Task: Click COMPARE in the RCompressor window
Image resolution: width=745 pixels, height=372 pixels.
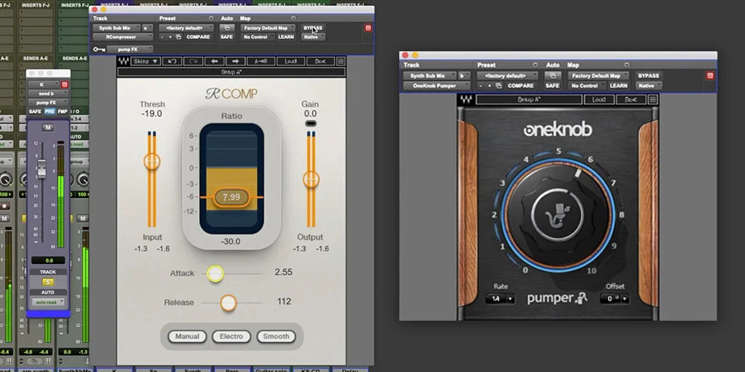Action: [198, 37]
